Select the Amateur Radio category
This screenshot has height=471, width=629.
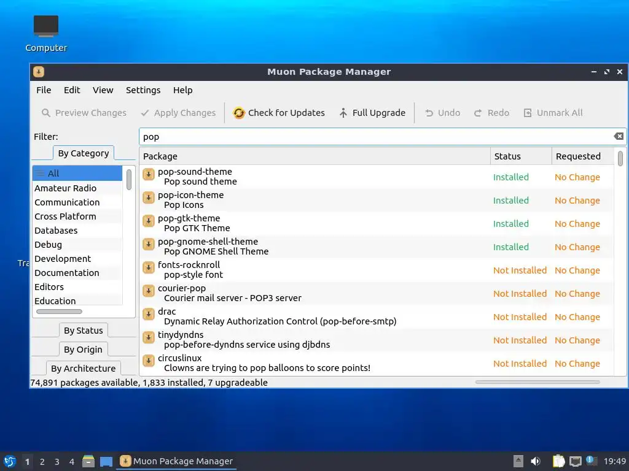[x=77, y=188]
